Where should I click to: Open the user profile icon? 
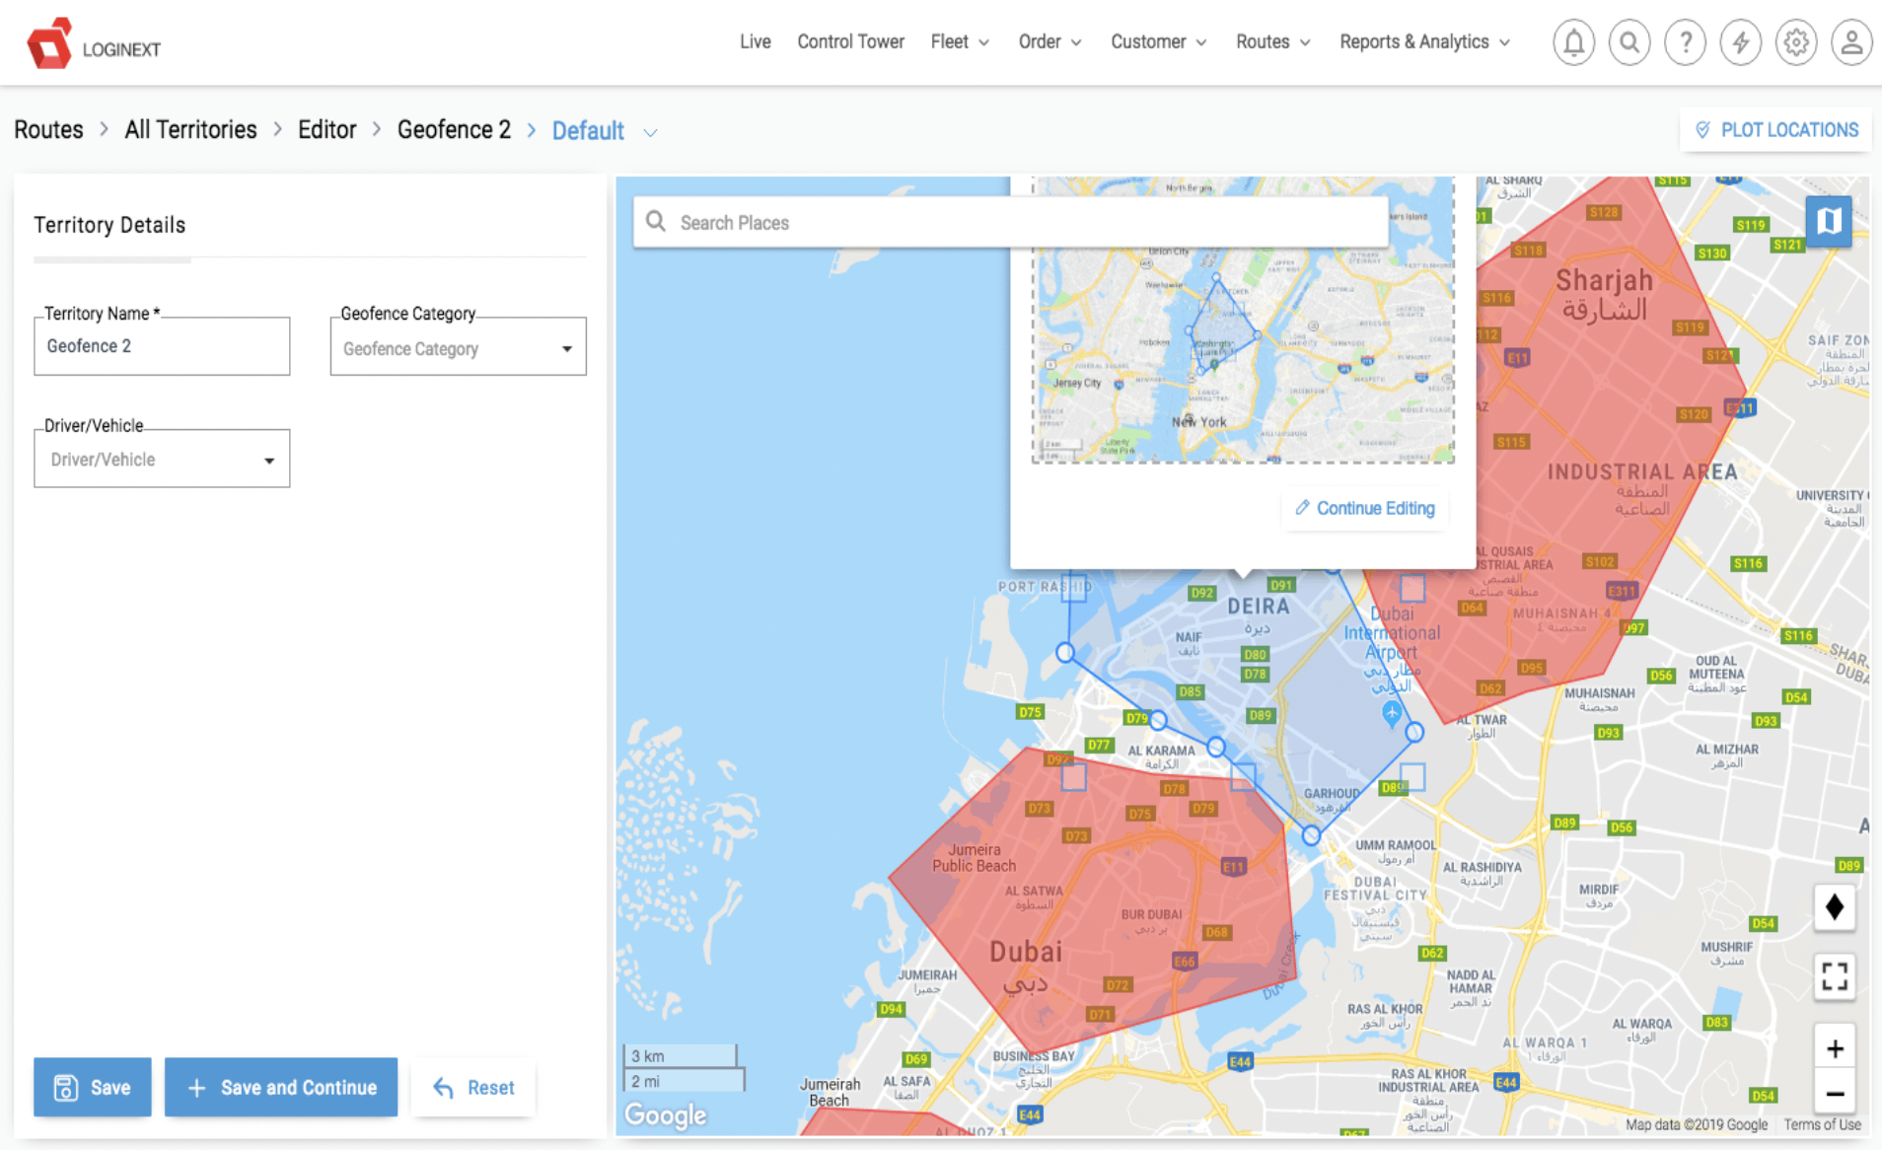coord(1851,42)
